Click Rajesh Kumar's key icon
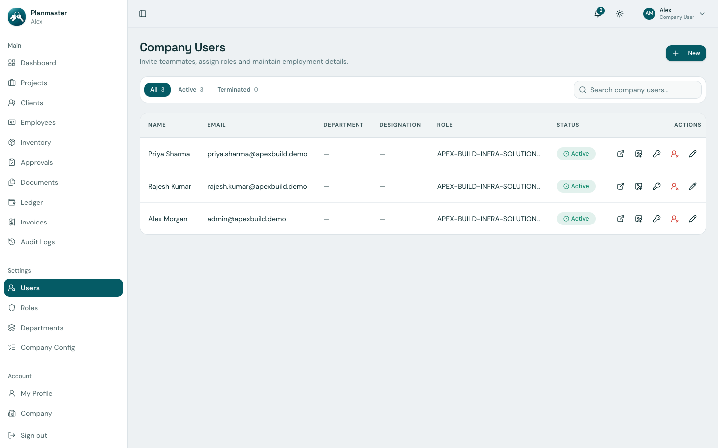Screen dimensions: 718x448 point(657,186)
